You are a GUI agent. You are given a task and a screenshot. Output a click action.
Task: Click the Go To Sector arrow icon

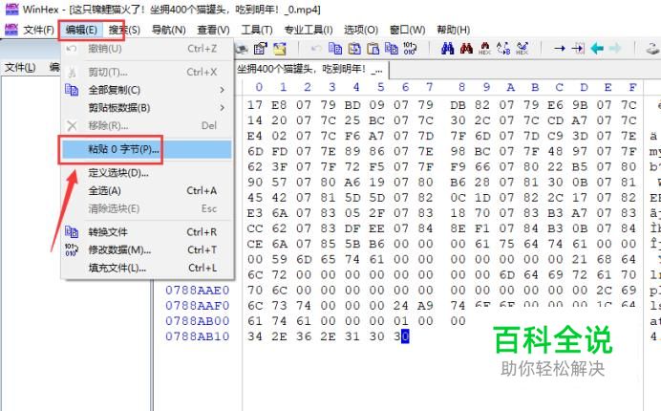tap(578, 49)
